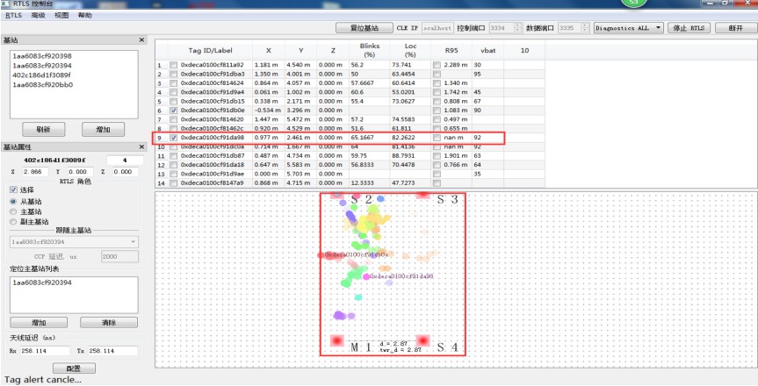Click the RTLS app icon in the title bar
Screen dimensions: 758x386
tap(5, 4)
